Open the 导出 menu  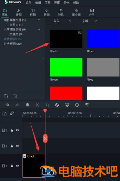67,3
